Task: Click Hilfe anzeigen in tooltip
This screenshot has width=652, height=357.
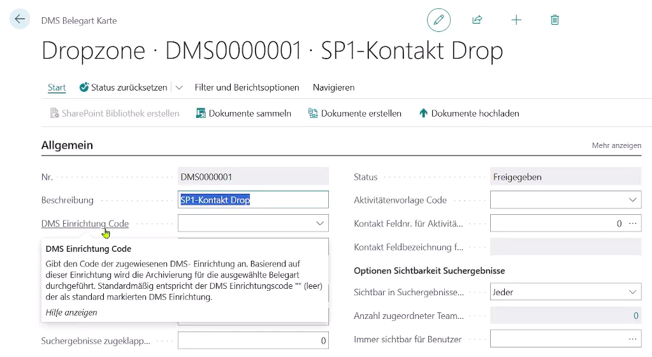Action: [71, 312]
